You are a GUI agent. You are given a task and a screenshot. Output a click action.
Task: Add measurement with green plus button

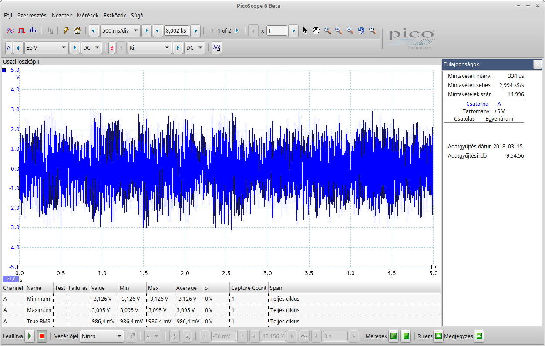[394, 336]
